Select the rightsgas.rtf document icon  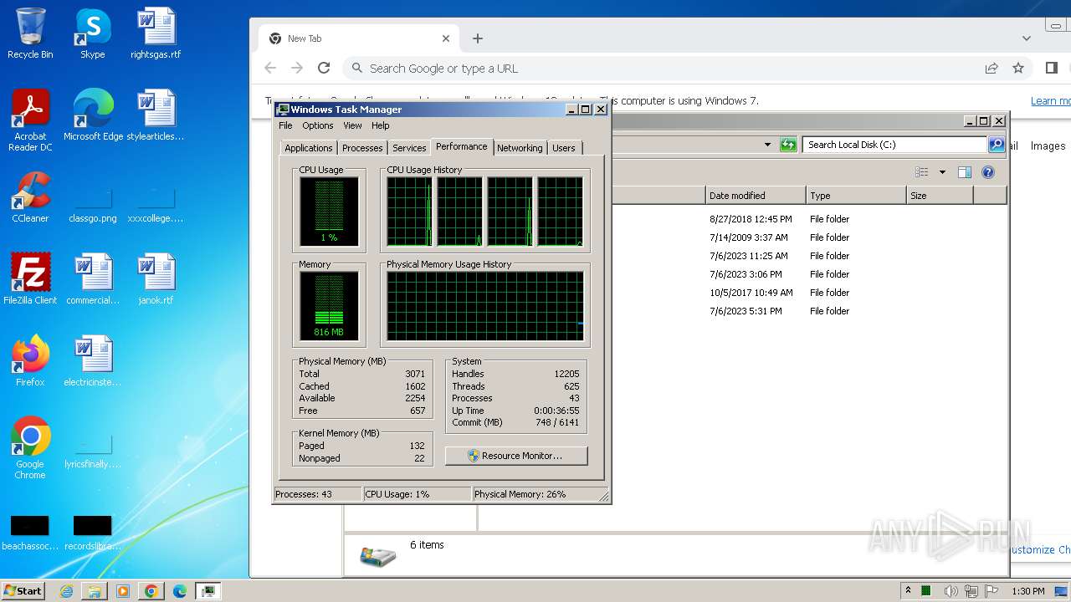[x=156, y=33]
